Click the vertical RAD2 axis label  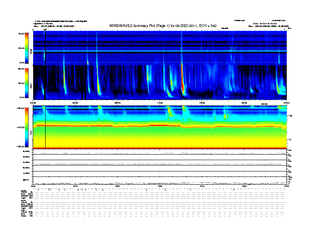click(31, 52)
